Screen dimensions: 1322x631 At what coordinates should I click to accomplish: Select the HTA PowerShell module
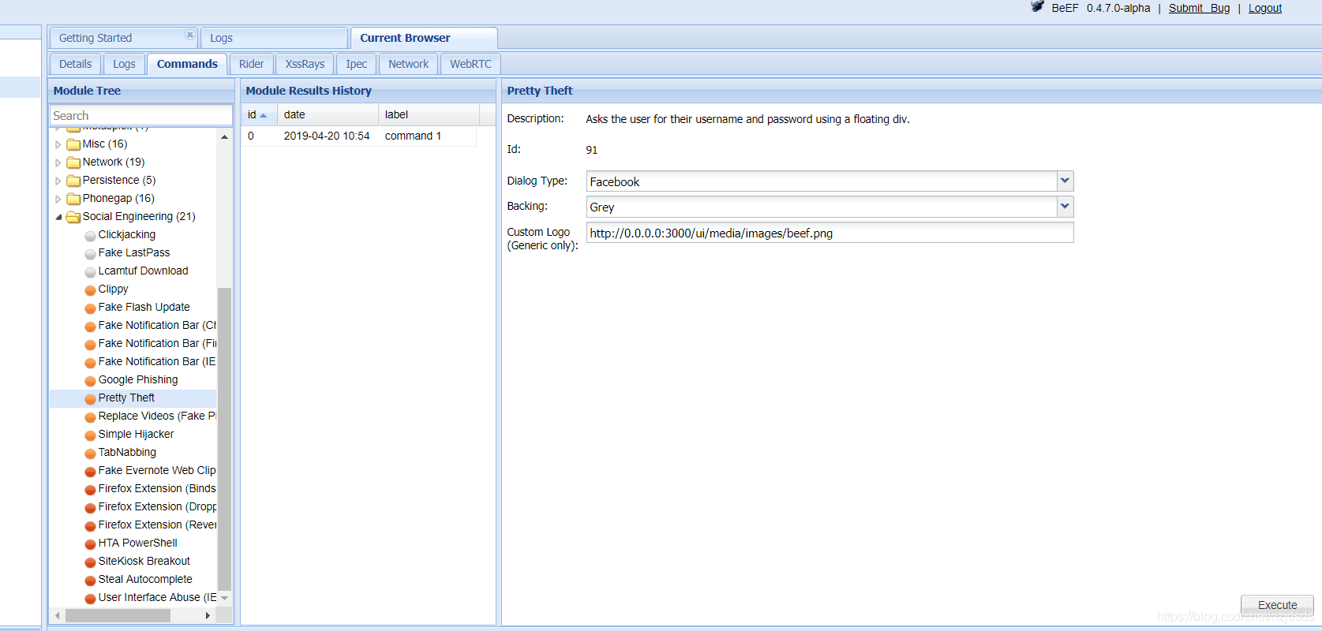click(x=137, y=543)
